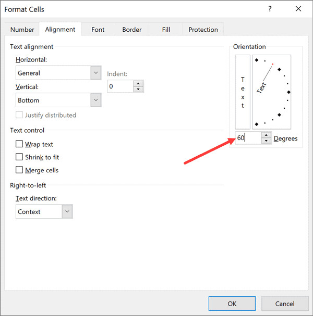Enable the Wrap text checkbox
The width and height of the screenshot is (313, 316).
pyautogui.click(x=20, y=144)
